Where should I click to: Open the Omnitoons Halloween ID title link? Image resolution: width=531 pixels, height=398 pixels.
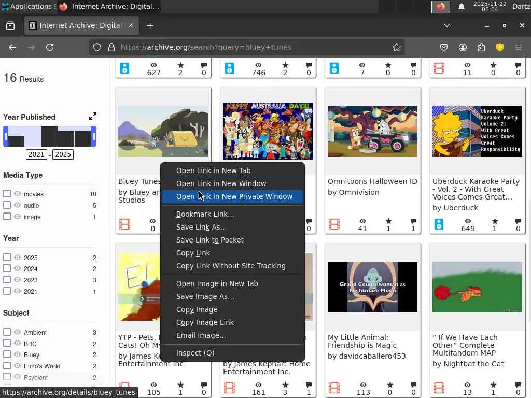pos(372,181)
